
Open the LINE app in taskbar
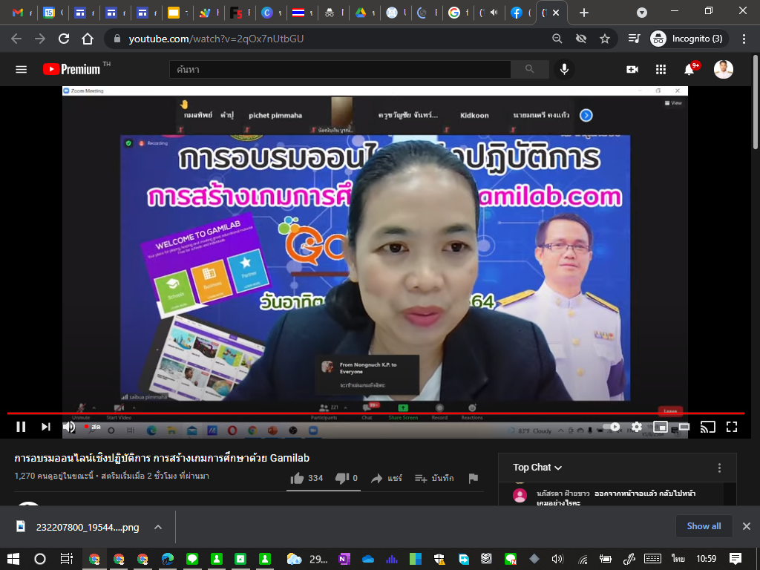pyautogui.click(x=192, y=559)
